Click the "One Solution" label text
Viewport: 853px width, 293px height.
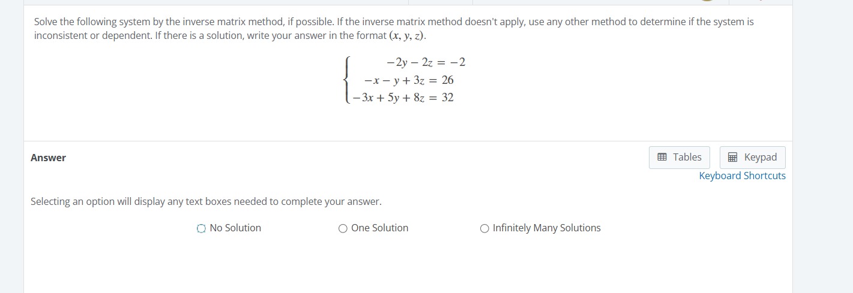379,228
